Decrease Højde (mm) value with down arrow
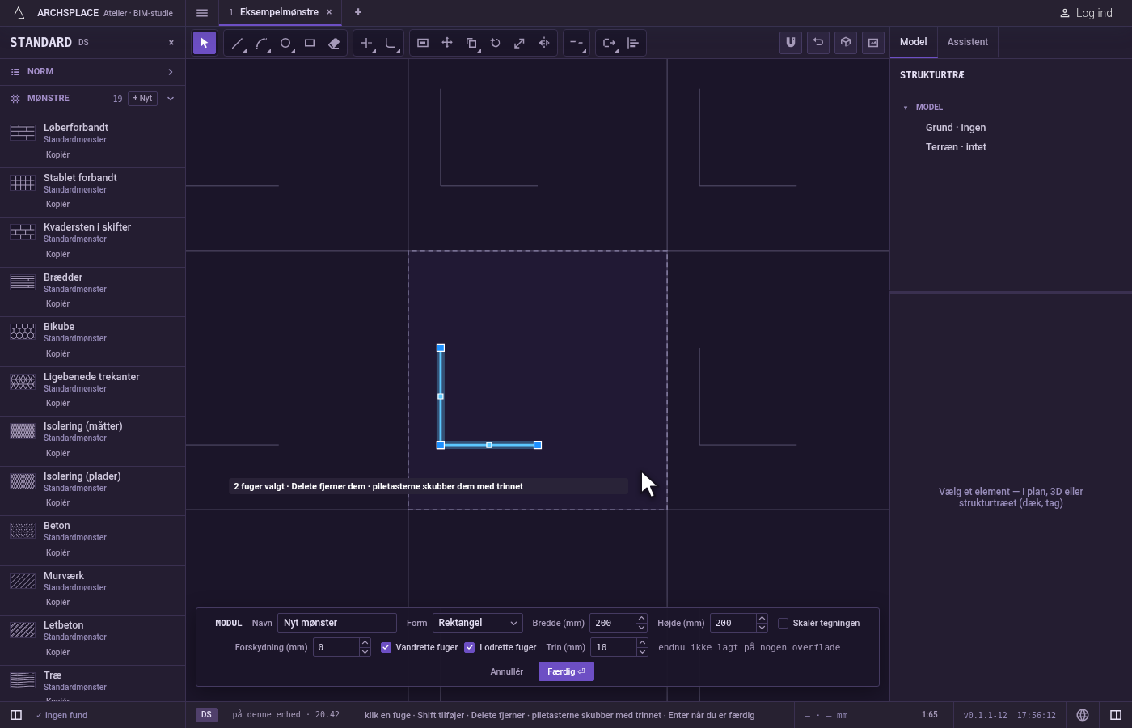The width and height of the screenshot is (1132, 728). coord(762,628)
